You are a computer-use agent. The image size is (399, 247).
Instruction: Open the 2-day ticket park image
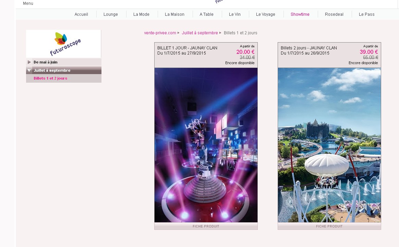[329, 145]
